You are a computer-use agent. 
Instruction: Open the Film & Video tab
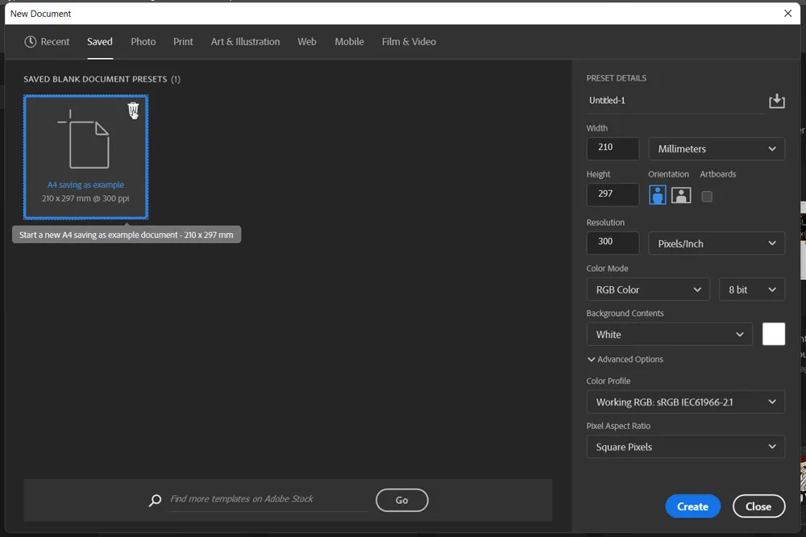[409, 42]
